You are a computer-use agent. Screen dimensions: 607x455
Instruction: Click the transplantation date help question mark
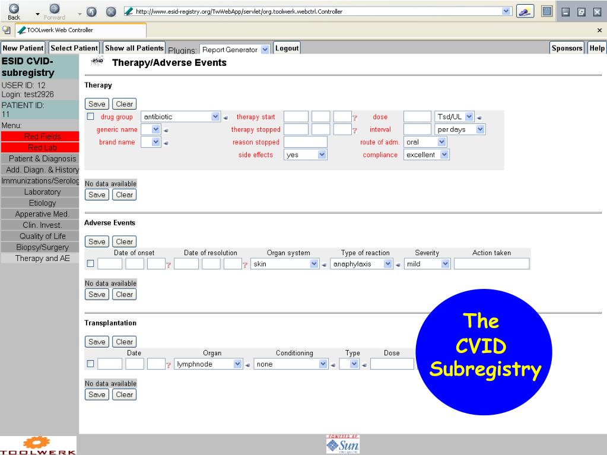pos(169,365)
